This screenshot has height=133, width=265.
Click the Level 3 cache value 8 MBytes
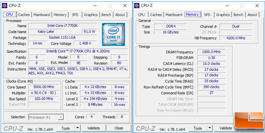95,104
